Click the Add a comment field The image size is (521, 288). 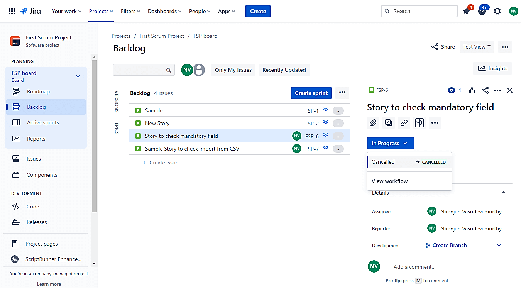point(449,266)
